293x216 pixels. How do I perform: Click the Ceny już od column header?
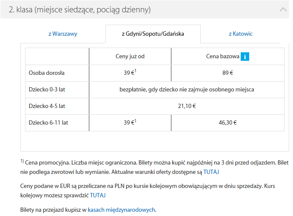tap(130, 57)
